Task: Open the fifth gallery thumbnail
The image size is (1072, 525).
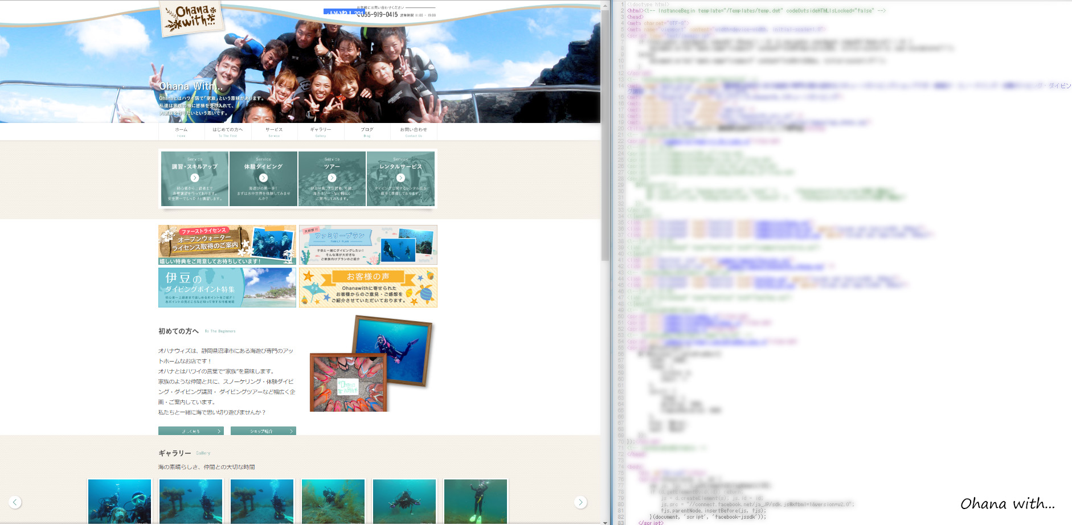Action: click(404, 501)
